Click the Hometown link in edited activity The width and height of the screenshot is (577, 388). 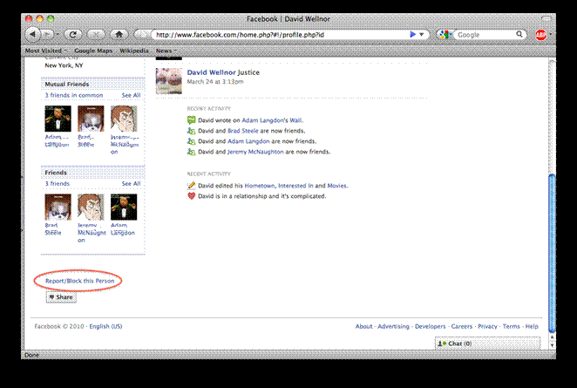click(259, 186)
